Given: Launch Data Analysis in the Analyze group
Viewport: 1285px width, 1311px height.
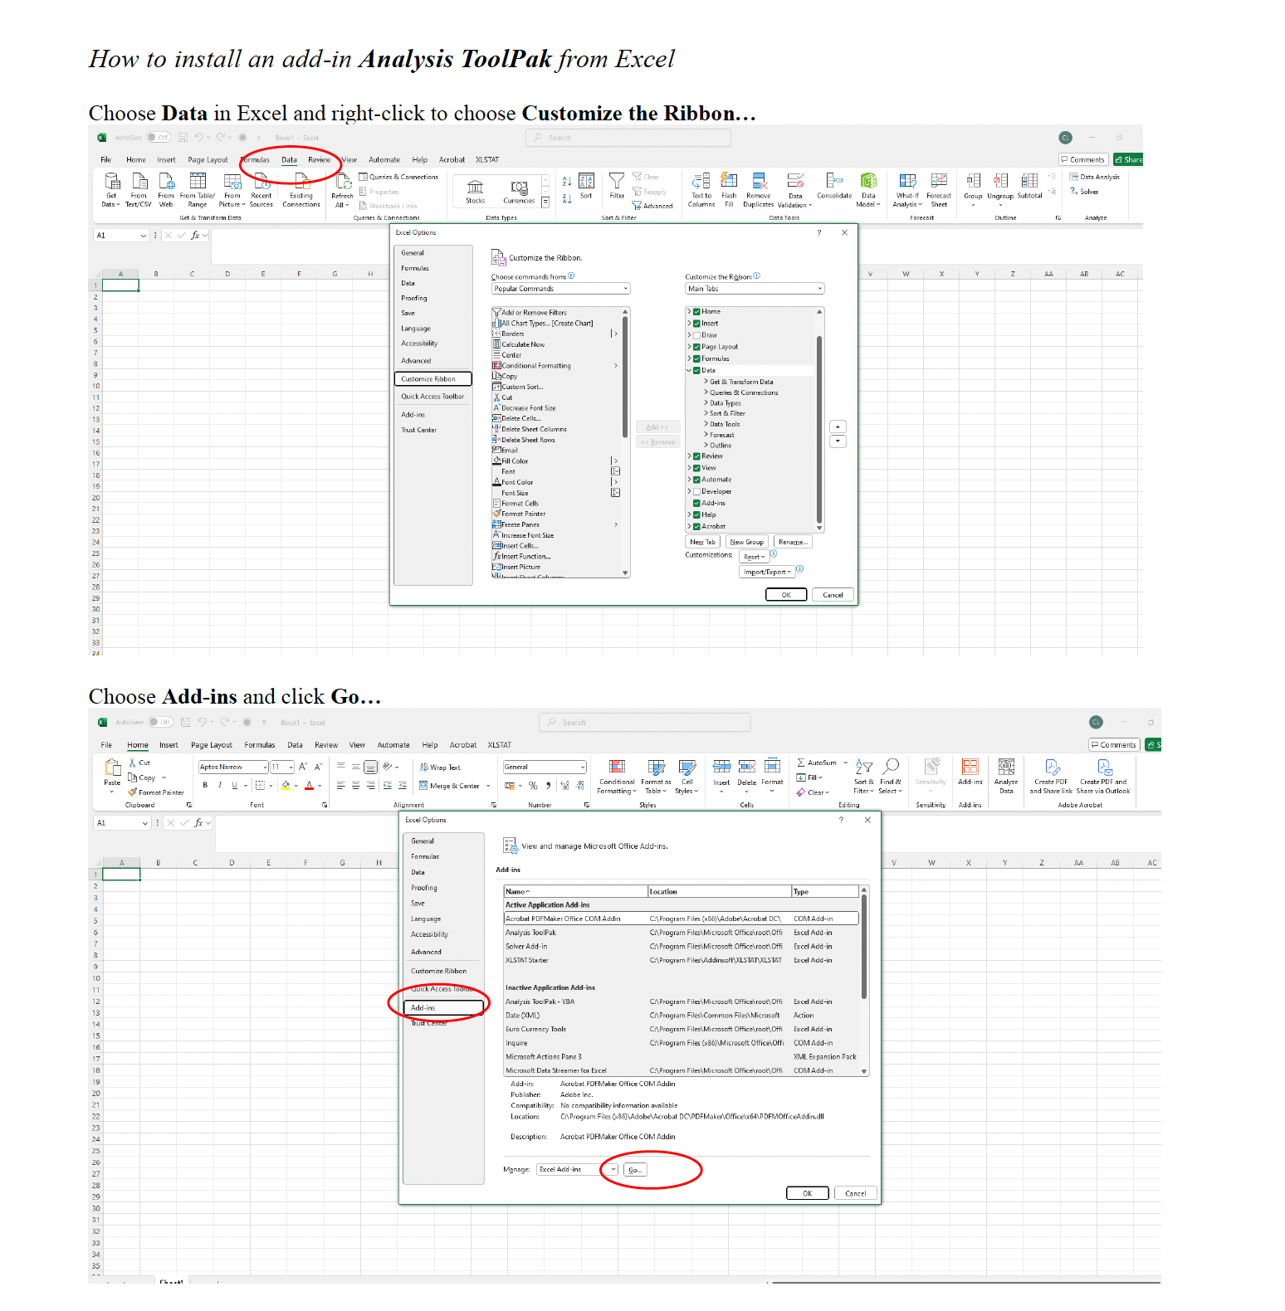Looking at the screenshot, I should (x=1095, y=177).
